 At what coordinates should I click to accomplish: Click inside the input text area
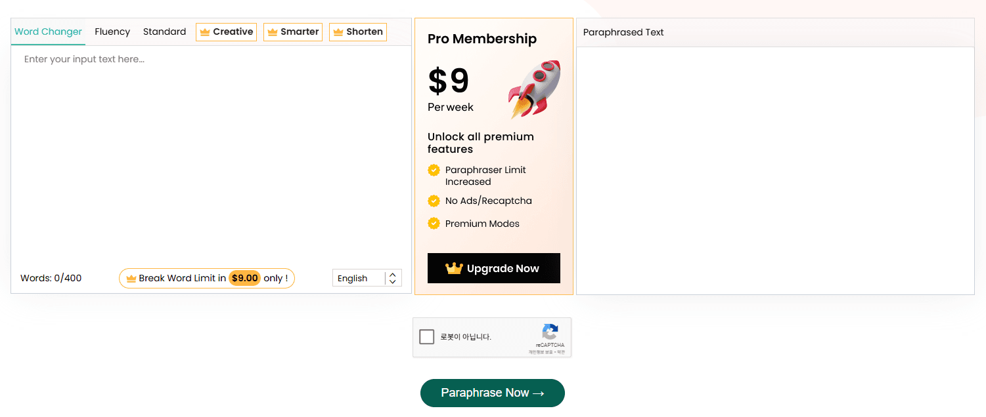[210, 151]
